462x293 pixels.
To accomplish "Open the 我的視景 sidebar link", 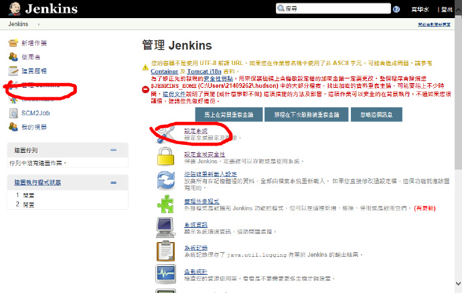I will pyautogui.click(x=34, y=127).
